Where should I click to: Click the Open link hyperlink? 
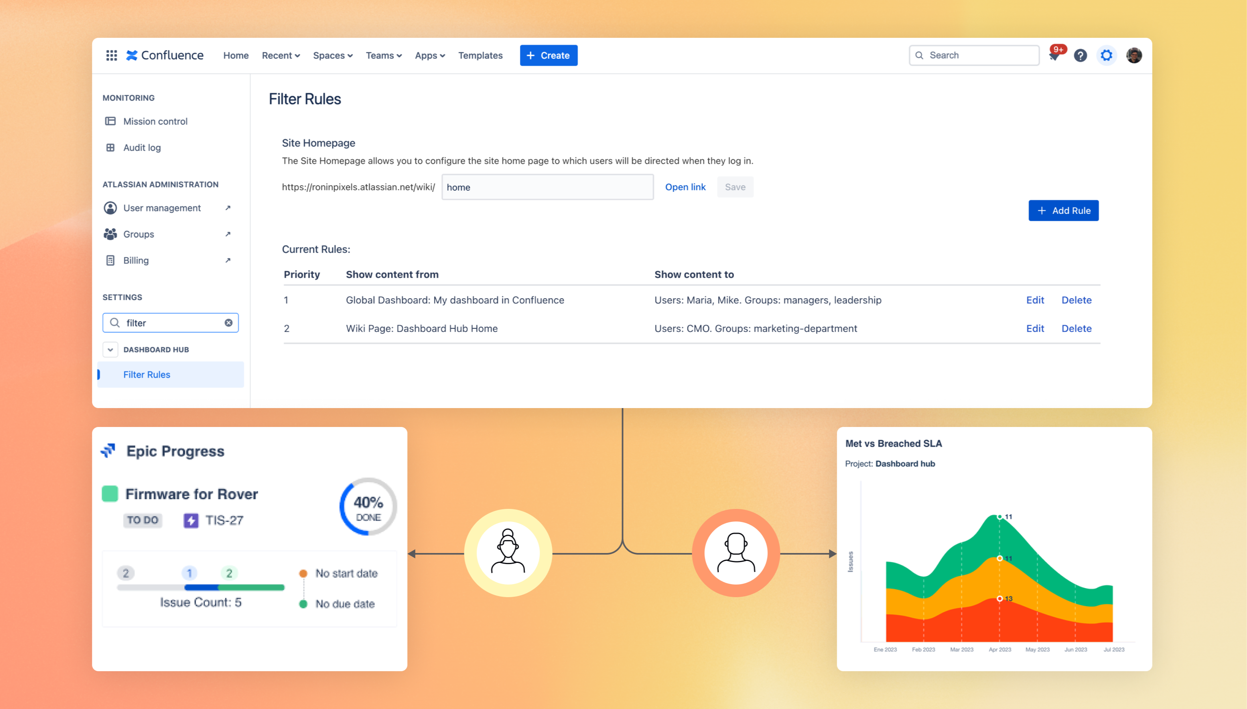[685, 187]
